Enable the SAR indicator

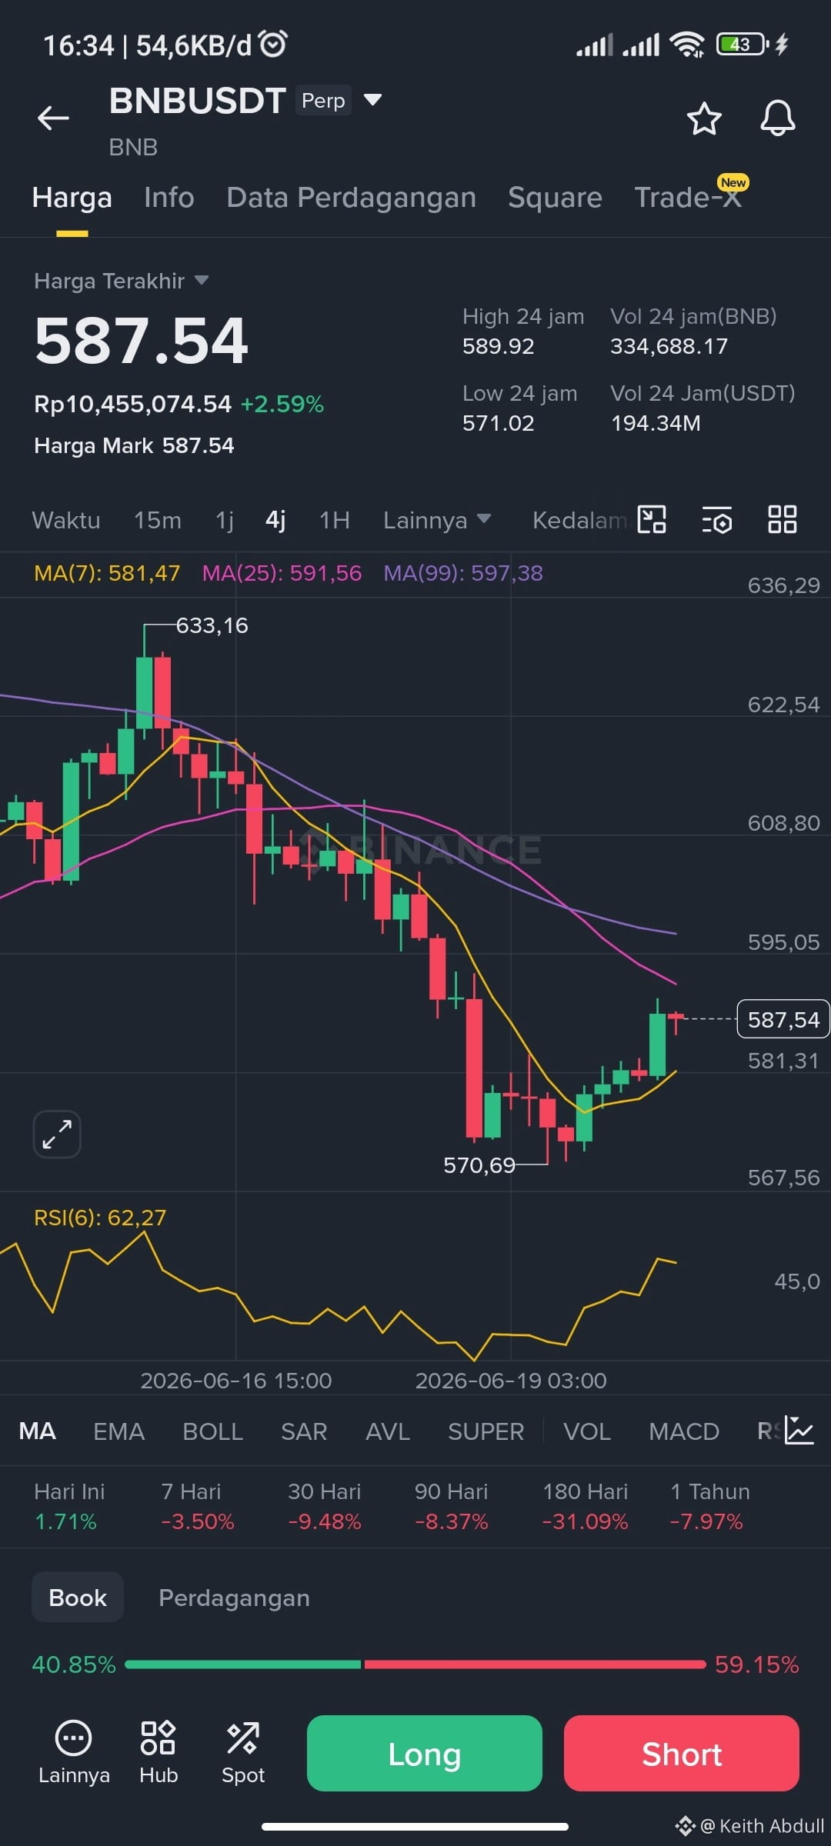pyautogui.click(x=304, y=1431)
